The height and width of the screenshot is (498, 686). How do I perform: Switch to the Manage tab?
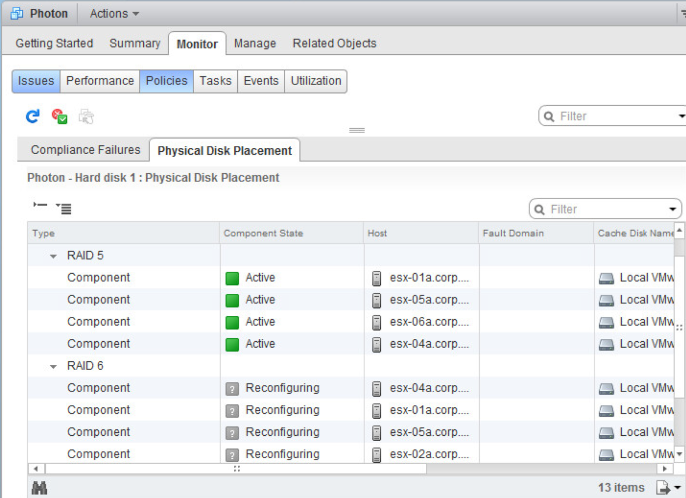click(254, 43)
